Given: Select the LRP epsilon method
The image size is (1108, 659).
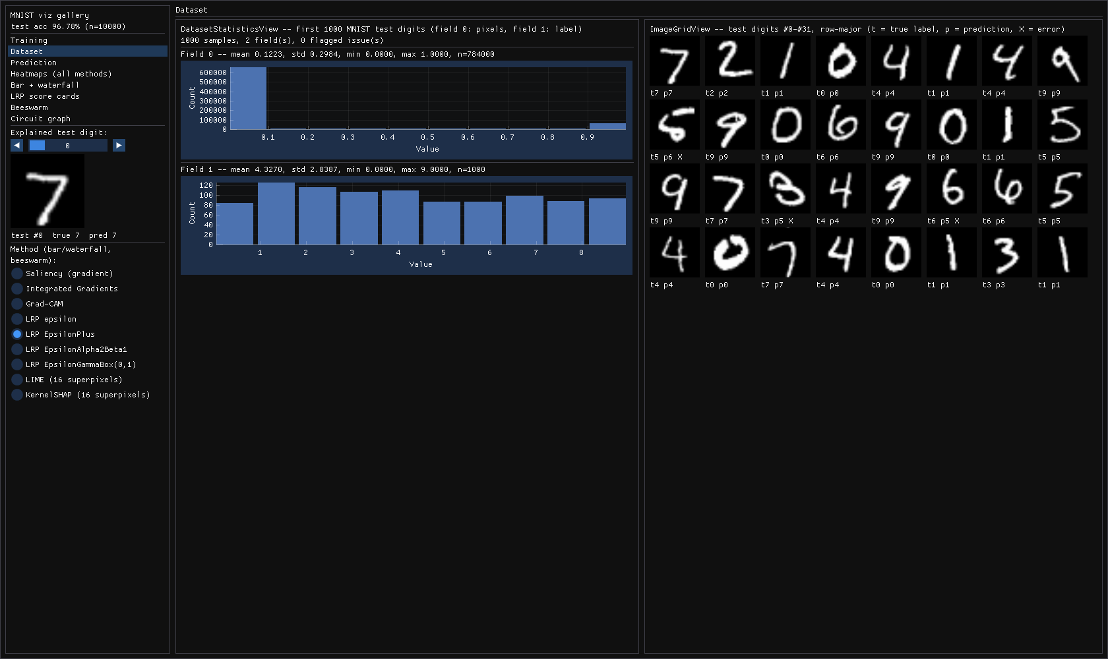Looking at the screenshot, I should (44, 319).
